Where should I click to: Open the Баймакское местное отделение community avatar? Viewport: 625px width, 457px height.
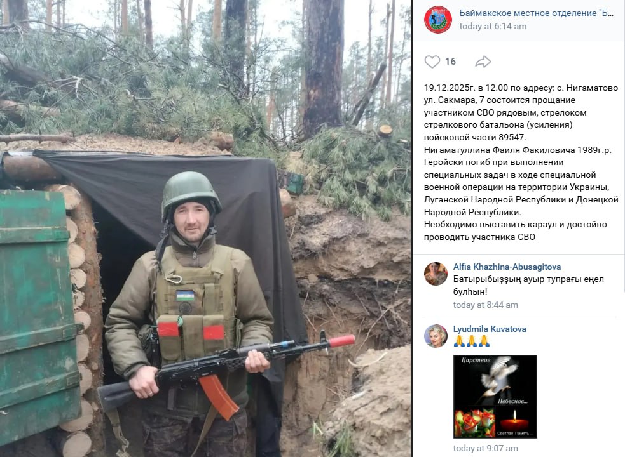click(x=437, y=20)
